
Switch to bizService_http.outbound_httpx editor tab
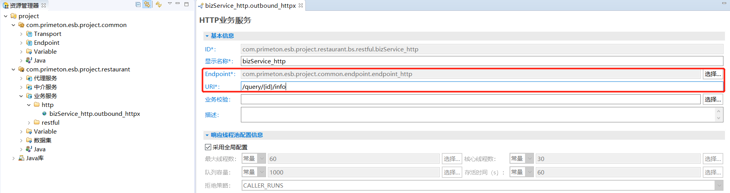[250, 5]
